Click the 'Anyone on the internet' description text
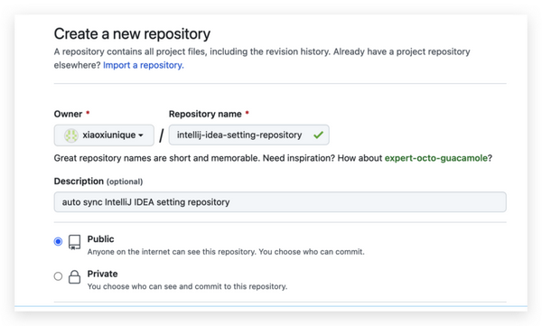The width and height of the screenshot is (542, 326). [x=226, y=252]
